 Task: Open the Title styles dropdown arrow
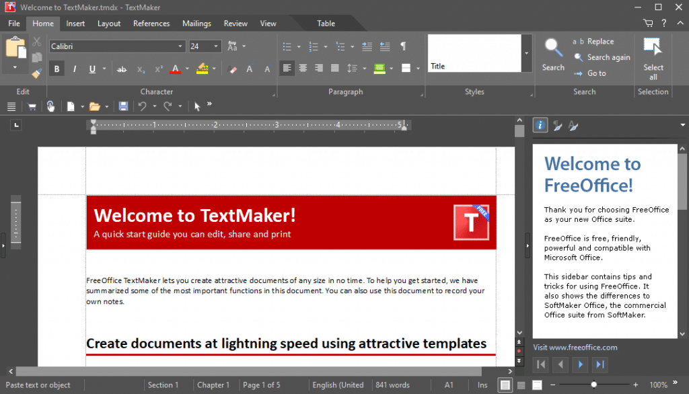point(526,53)
